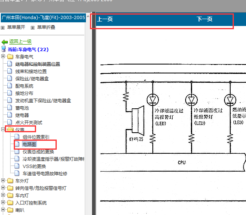Click folder icon of 车身电气
The image size is (246, 215).
coord(10,56)
